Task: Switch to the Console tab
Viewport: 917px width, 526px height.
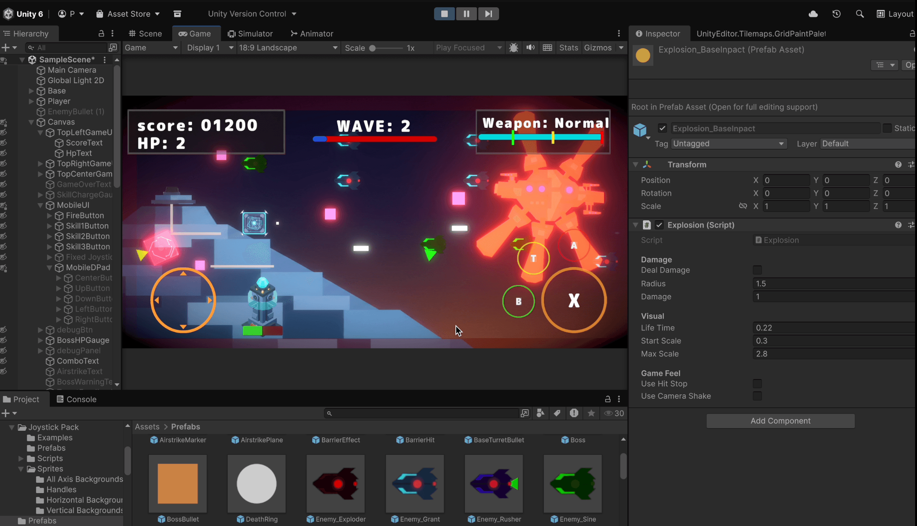Action: pyautogui.click(x=76, y=399)
